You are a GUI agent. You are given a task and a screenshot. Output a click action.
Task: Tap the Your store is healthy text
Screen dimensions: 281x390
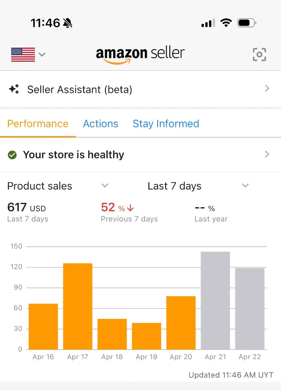[73, 155]
